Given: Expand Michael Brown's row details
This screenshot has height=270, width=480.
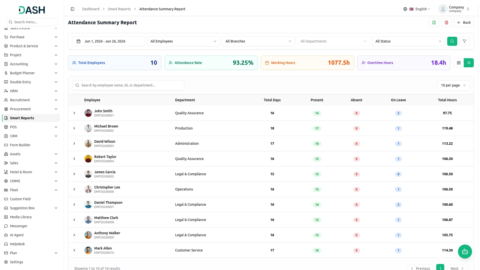Looking at the screenshot, I should [x=74, y=128].
